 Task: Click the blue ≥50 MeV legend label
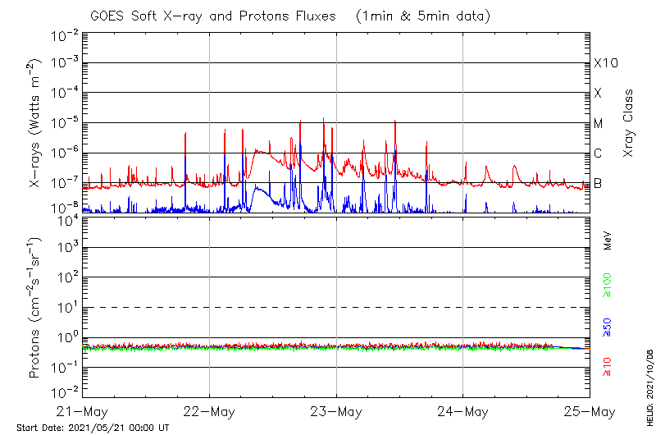click(608, 327)
